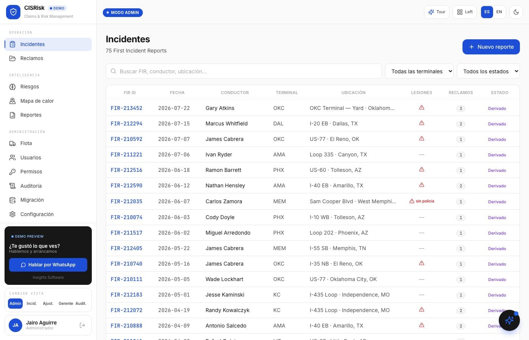Open Incidentes in the sidebar
This screenshot has width=529, height=340.
click(48, 44)
